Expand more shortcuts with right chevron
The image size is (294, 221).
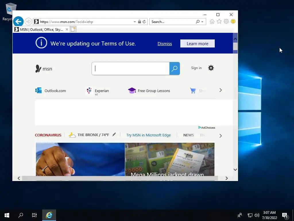(x=220, y=90)
